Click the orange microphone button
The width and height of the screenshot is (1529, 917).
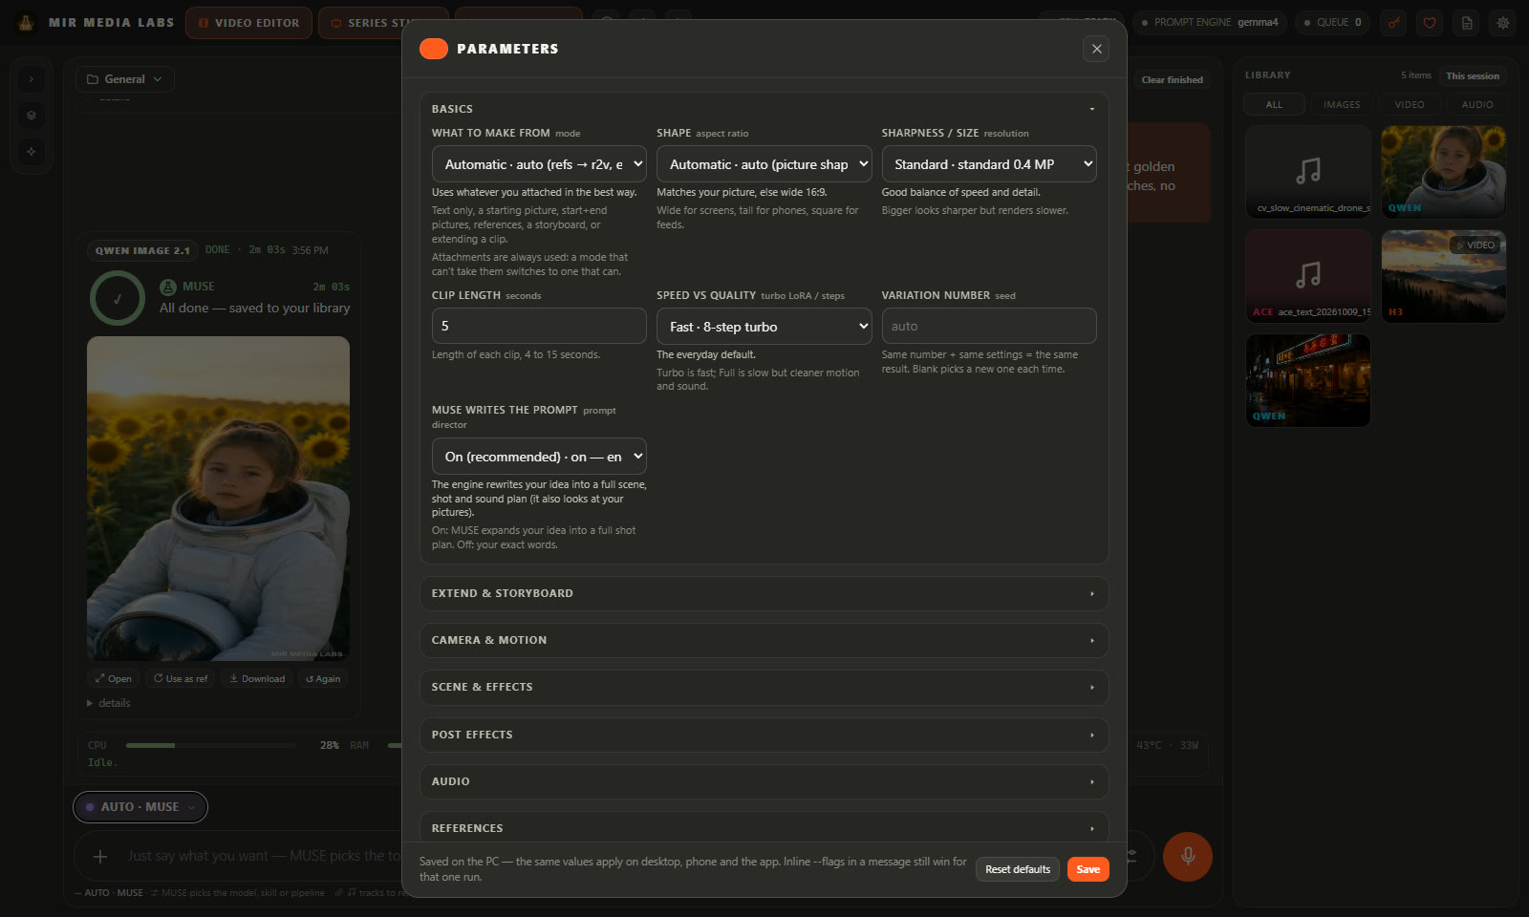coord(1188,856)
